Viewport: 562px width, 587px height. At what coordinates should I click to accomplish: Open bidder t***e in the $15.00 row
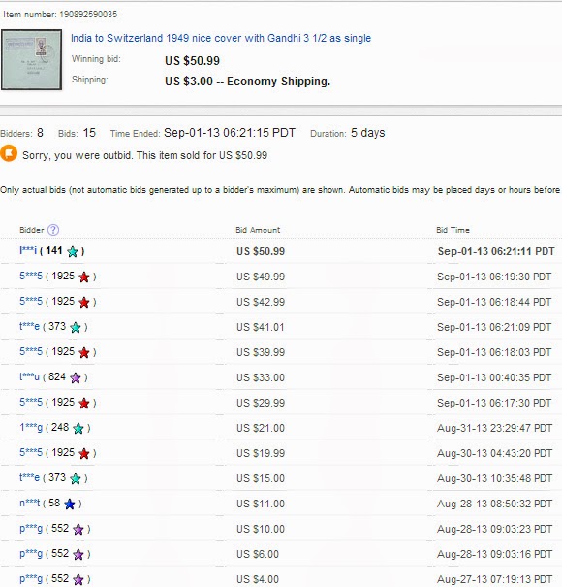29,477
